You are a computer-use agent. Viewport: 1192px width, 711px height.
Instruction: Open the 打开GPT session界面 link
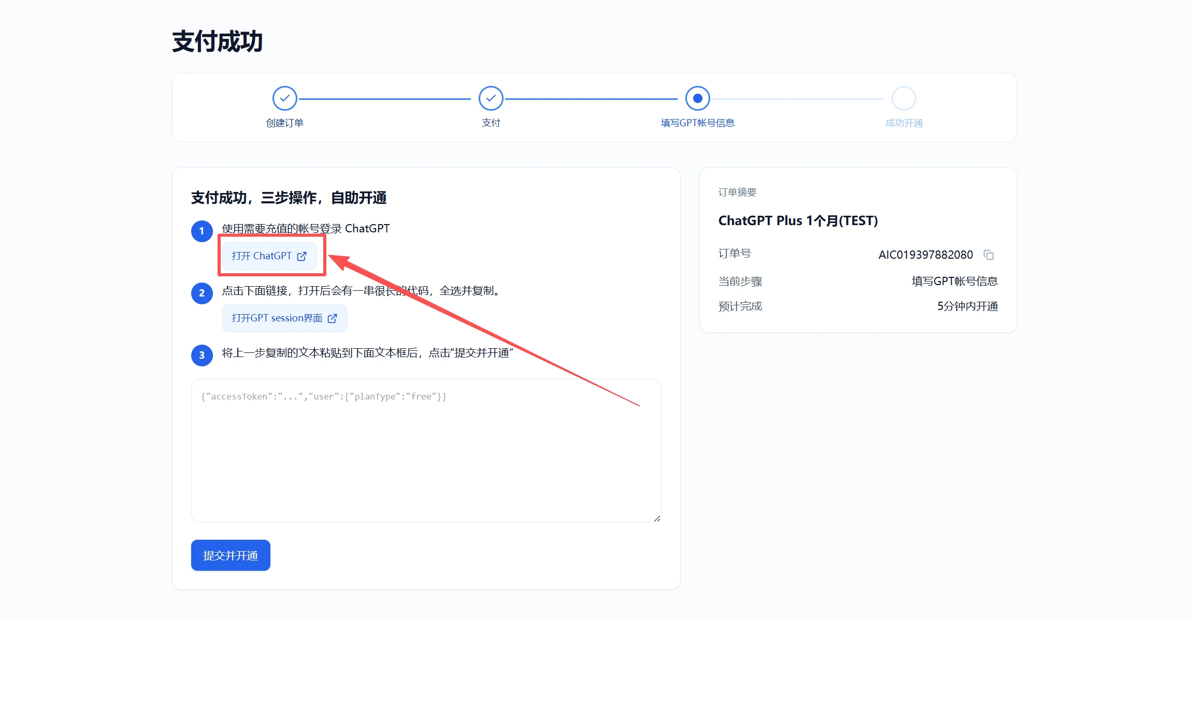coord(284,318)
